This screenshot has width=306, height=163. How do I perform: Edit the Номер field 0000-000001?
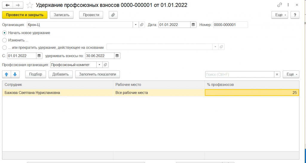point(230,25)
